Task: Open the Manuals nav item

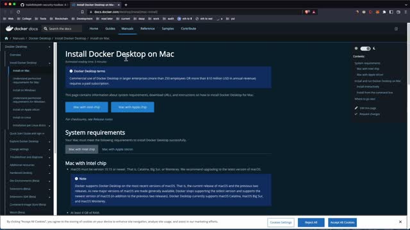Action: click(127, 29)
